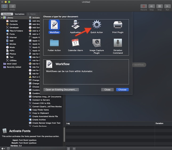Viewport: 172px width, 150px height.
Task: Select Create Annotated Movie File action
Action: coord(45,117)
